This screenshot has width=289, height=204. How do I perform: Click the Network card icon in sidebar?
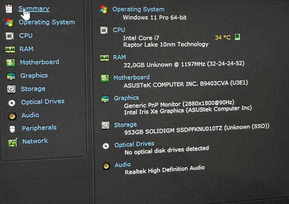pyautogui.click(x=13, y=142)
